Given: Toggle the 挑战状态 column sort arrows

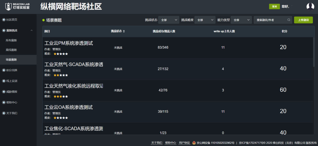Looking at the screenshot, I should 124,31.
